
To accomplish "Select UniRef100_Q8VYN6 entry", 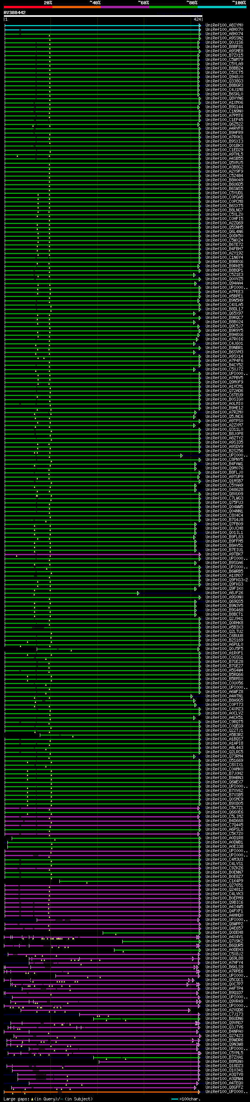I will coord(224,99).
